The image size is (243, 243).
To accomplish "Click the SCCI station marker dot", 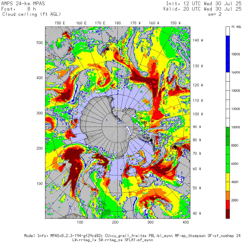I will [x=175, y=147].
